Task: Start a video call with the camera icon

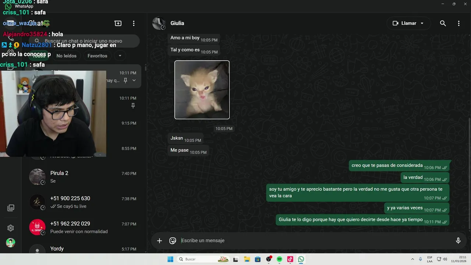Action: click(x=396, y=23)
